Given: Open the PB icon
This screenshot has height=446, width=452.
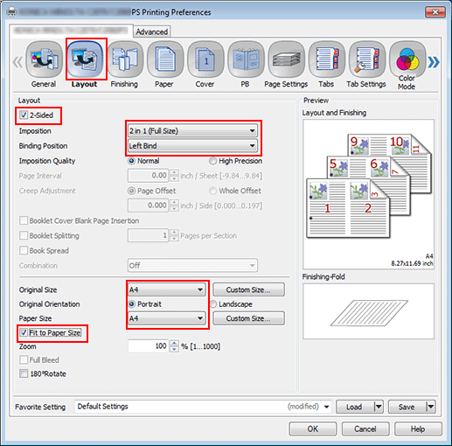Looking at the screenshot, I should point(246,59).
